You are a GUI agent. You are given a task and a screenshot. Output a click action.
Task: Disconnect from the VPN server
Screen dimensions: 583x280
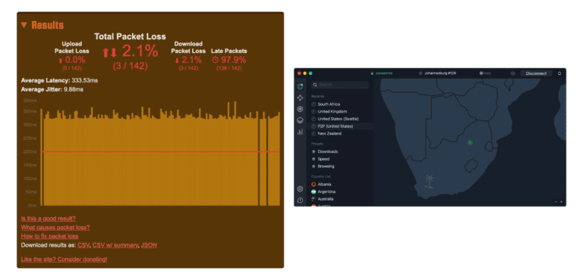(x=536, y=73)
